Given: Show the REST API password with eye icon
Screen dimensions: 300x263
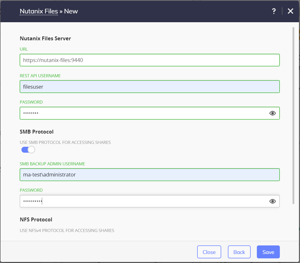Looking at the screenshot, I should click(x=272, y=113).
